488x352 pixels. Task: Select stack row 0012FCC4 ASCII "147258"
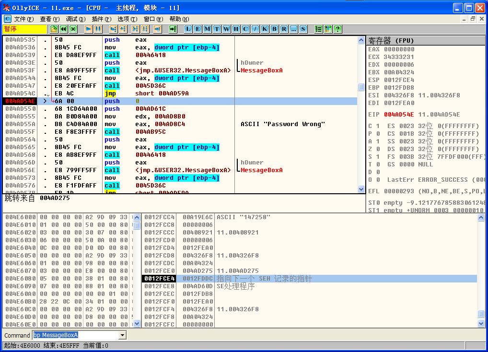point(309,217)
